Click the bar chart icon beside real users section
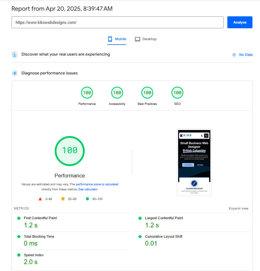Viewport: 260px width, 271px height. (x=14, y=54)
